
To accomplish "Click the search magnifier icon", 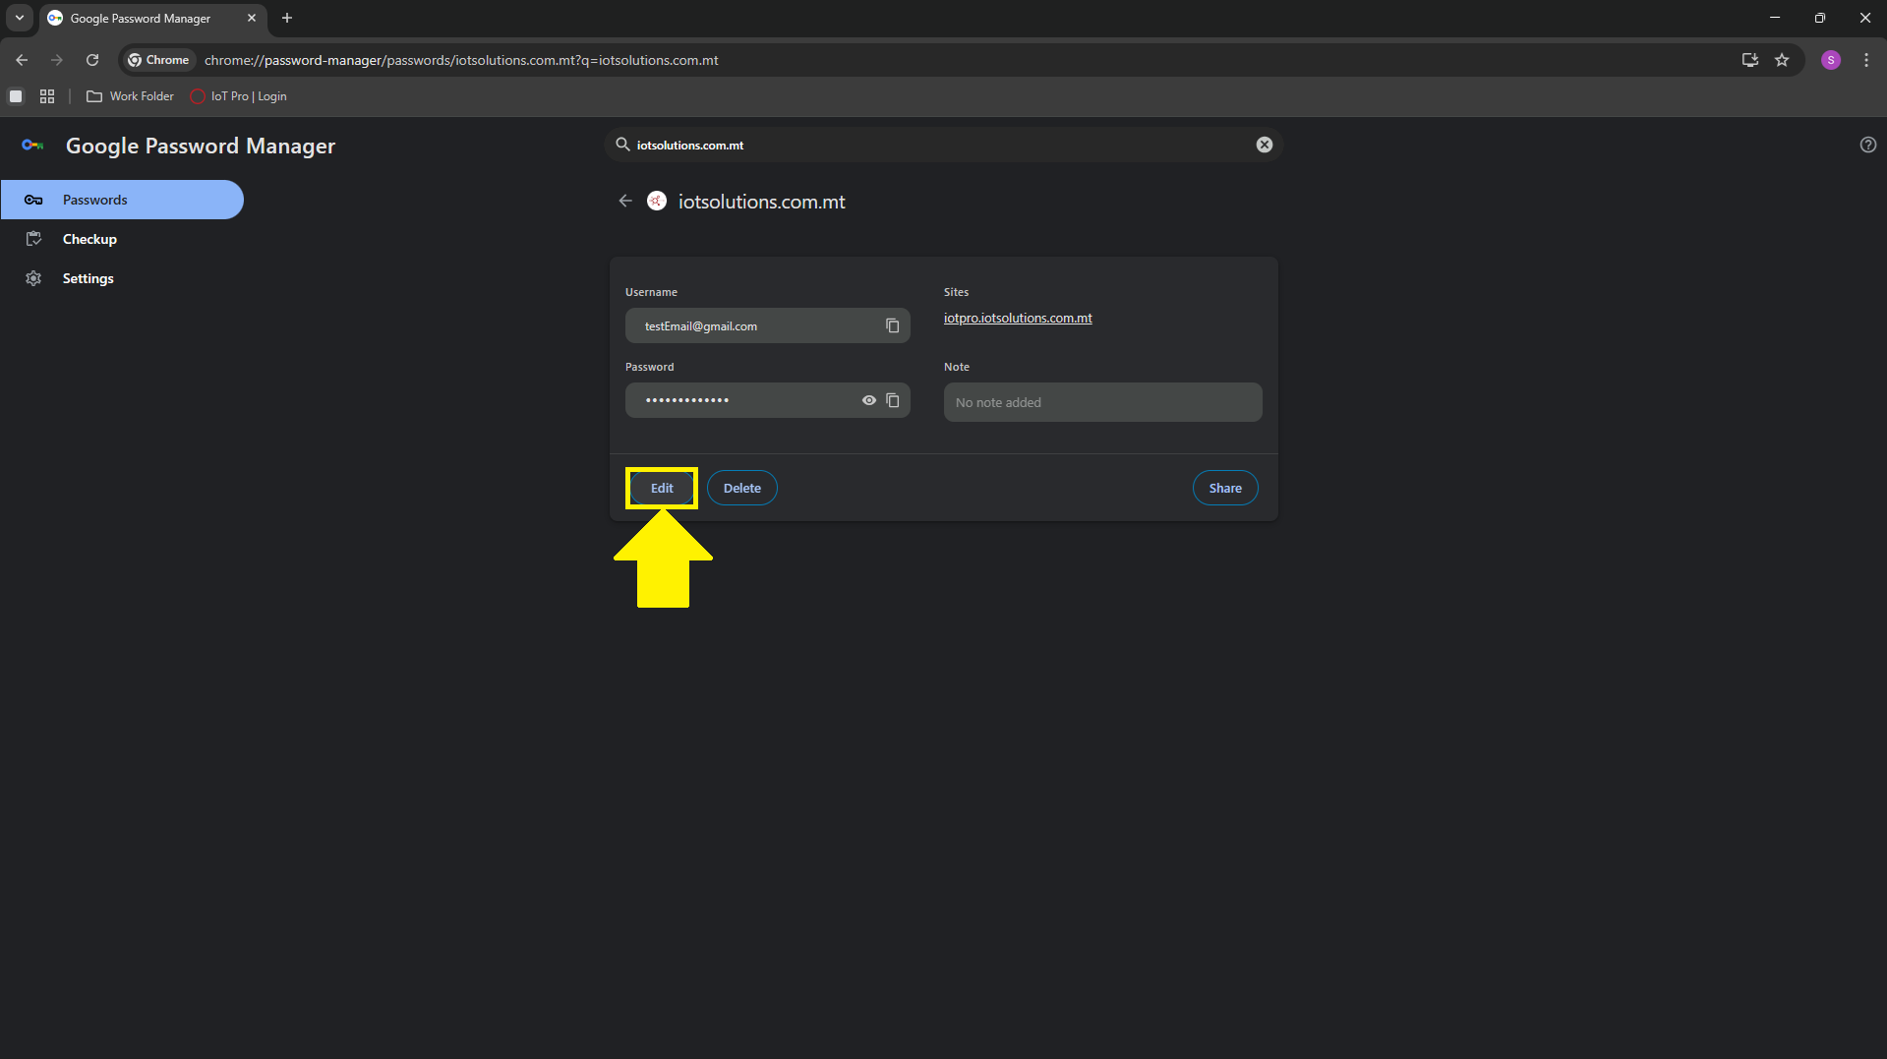I will tap(622, 145).
